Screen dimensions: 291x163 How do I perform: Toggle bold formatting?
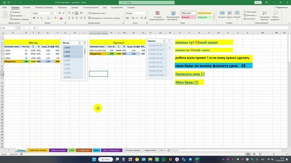(x=34, y=18)
